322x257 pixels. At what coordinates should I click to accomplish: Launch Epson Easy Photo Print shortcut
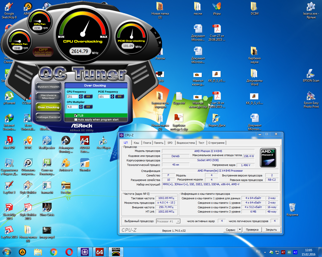(311, 100)
